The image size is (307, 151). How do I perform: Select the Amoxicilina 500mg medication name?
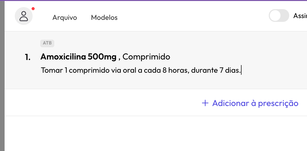(x=78, y=56)
